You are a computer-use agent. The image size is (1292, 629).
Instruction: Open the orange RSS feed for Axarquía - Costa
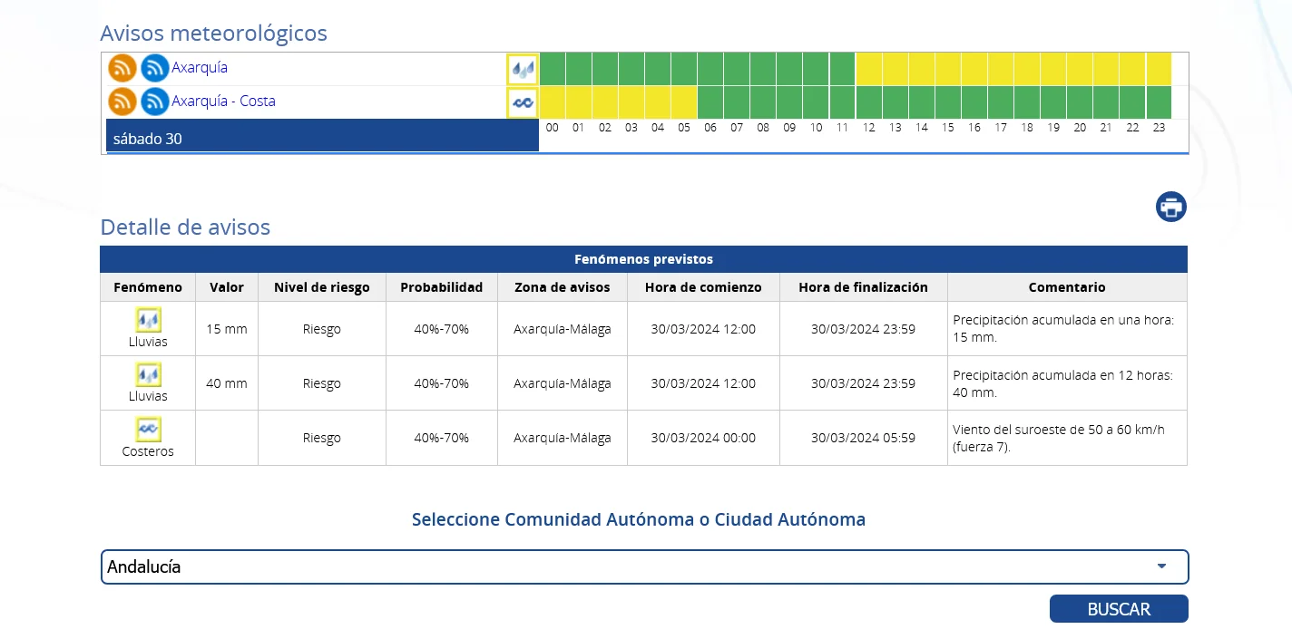tap(122, 102)
